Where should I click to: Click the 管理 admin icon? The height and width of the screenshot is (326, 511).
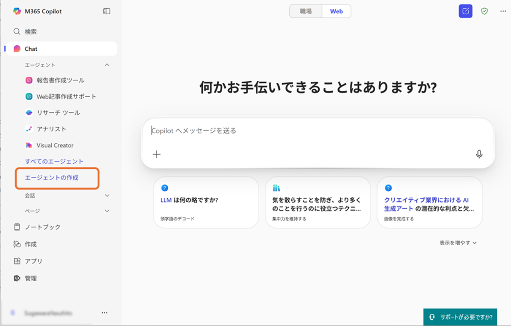coord(17,278)
